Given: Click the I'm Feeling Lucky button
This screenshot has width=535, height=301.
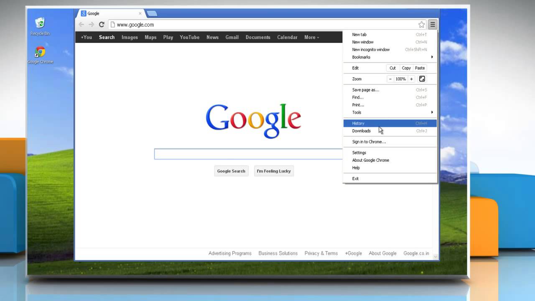Looking at the screenshot, I should coord(274,171).
